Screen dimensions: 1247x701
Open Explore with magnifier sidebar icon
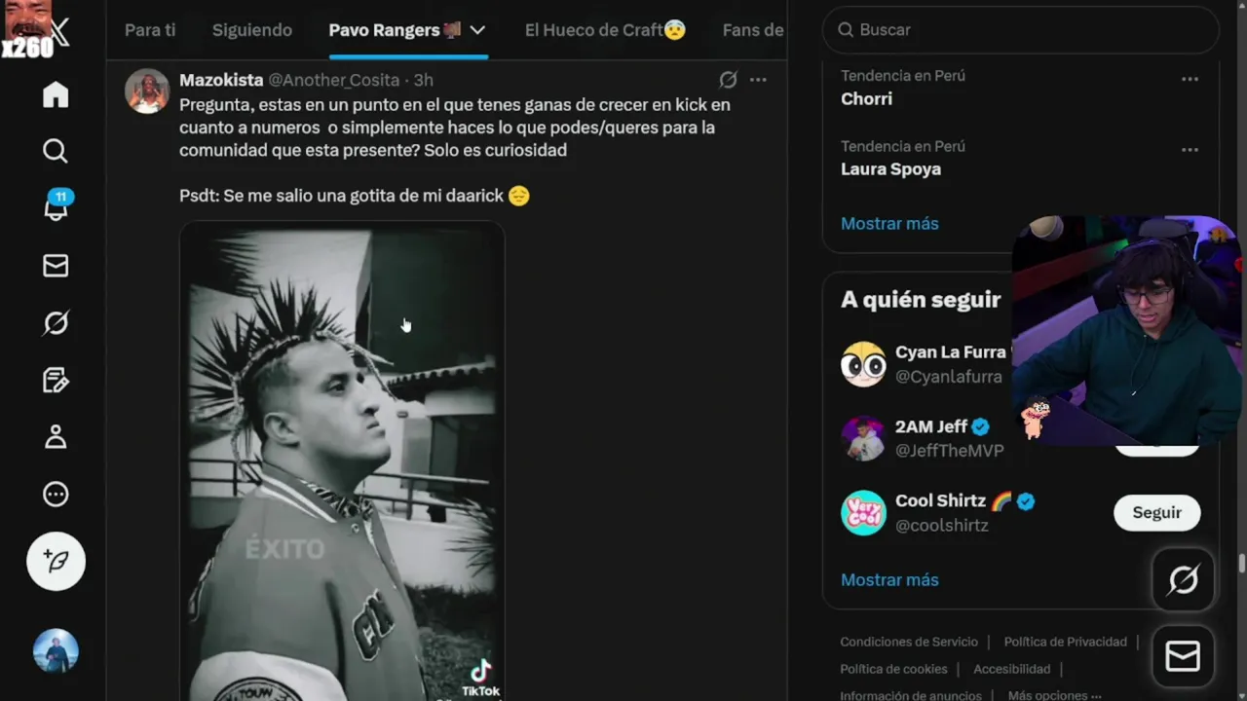point(56,151)
